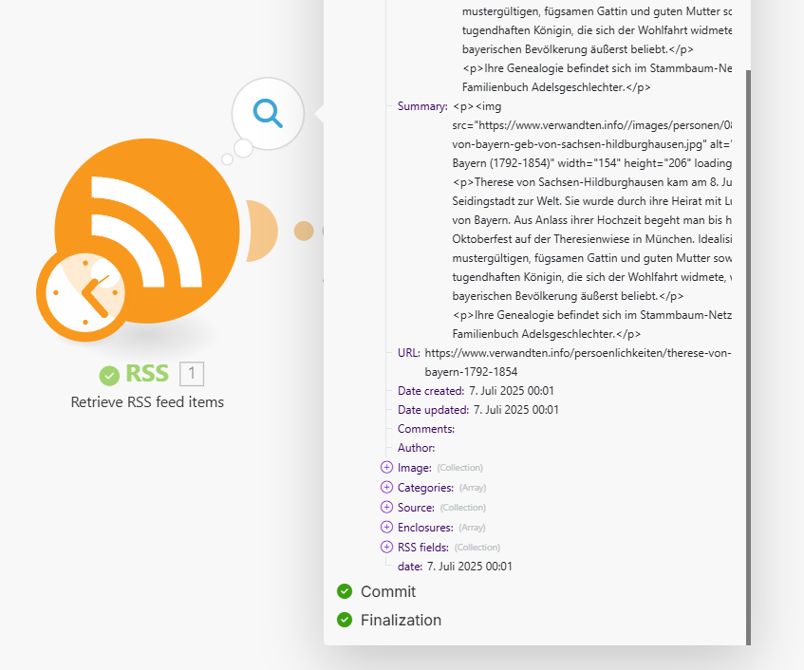Click the Author field label
Screen dimensions: 804x670
[x=417, y=448]
